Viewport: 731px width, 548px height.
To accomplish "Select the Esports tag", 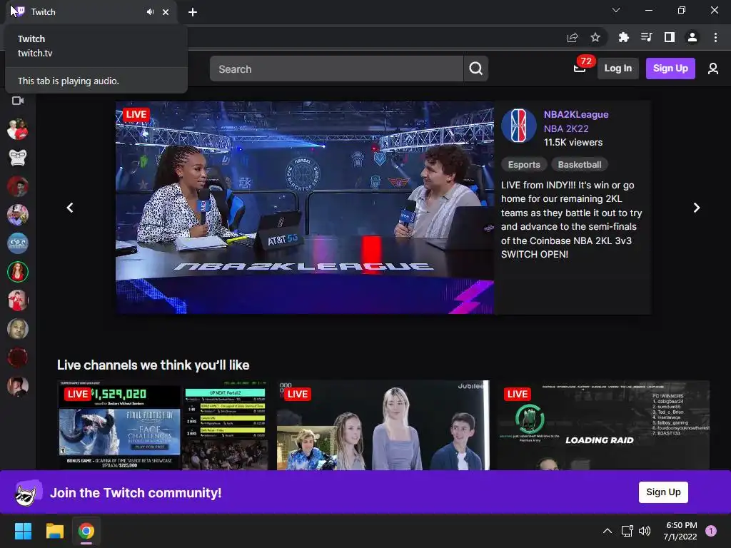I will (524, 165).
